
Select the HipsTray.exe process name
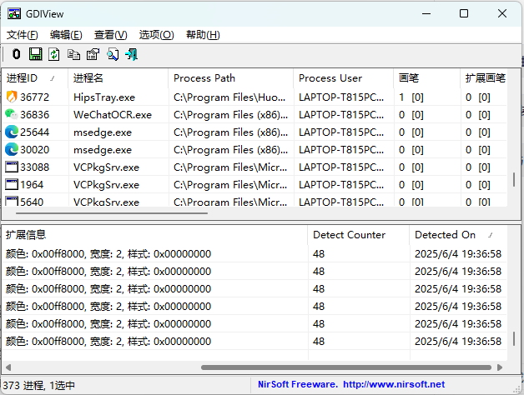pyautogui.click(x=104, y=97)
